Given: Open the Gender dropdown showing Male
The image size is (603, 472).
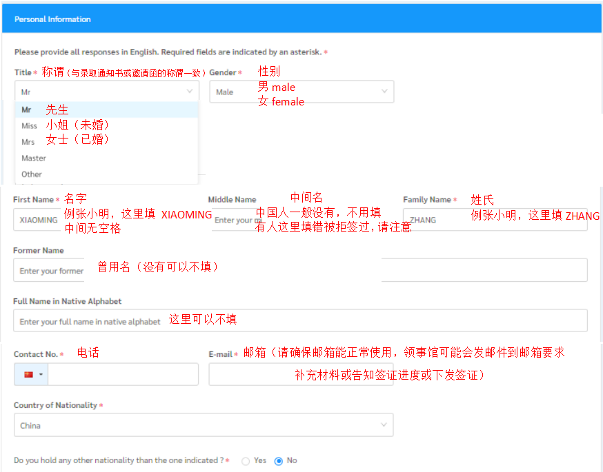Looking at the screenshot, I should pos(301,92).
